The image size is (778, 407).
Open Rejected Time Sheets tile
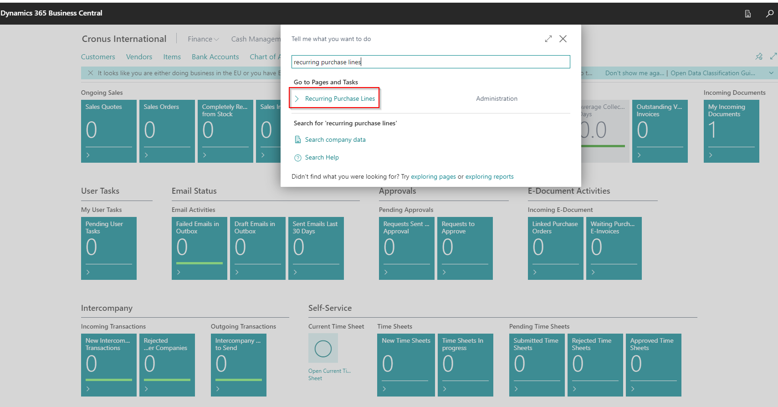[x=595, y=365]
